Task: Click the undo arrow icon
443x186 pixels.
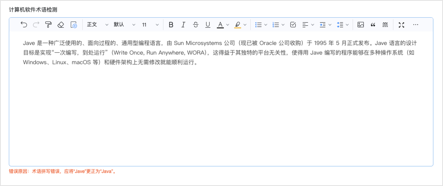Action: (x=24, y=25)
